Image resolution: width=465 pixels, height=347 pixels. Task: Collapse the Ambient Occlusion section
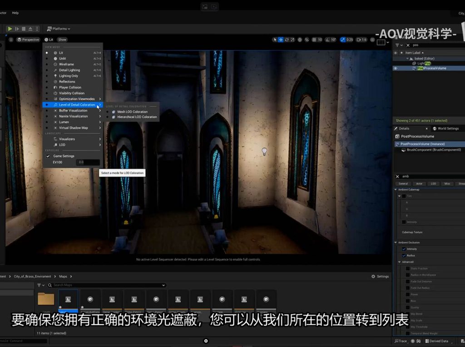pyautogui.click(x=396, y=242)
